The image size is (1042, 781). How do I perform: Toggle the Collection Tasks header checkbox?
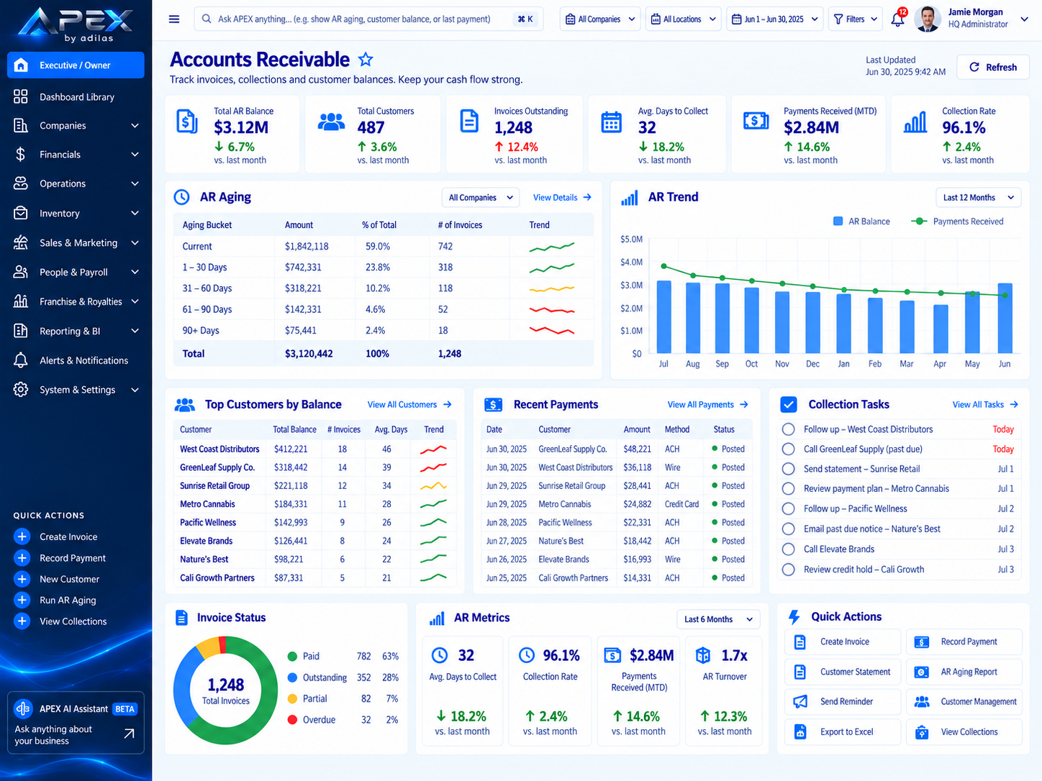click(789, 404)
